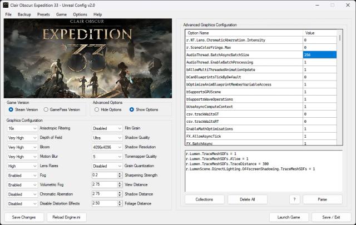Select the bCanBlueprintsTickByDefault row

[261, 77]
